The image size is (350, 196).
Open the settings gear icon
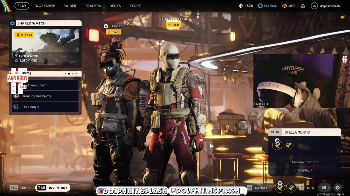pyautogui.click(x=338, y=188)
